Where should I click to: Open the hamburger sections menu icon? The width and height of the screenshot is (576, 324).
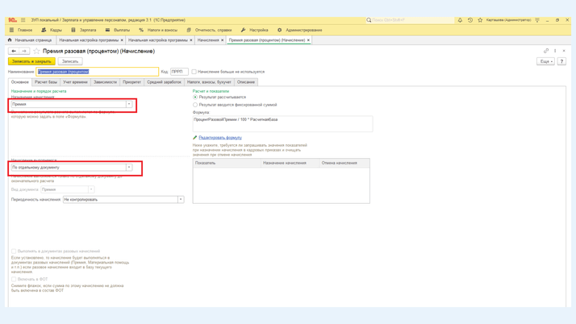tap(23, 20)
